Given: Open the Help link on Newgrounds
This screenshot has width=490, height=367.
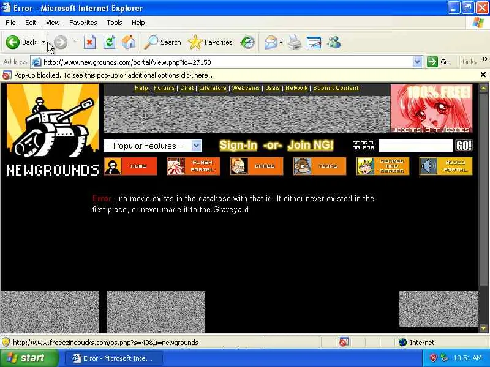Looking at the screenshot, I should click(141, 88).
